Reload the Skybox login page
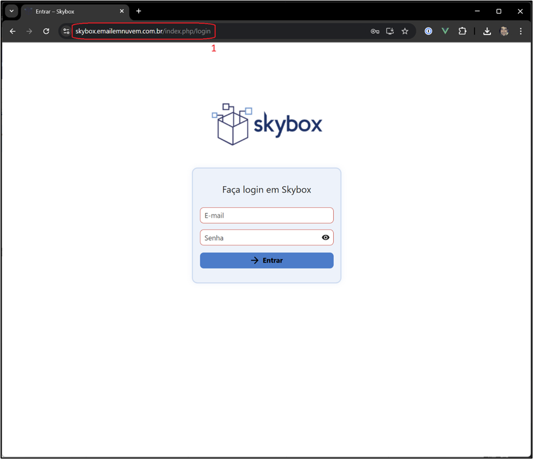 click(46, 32)
